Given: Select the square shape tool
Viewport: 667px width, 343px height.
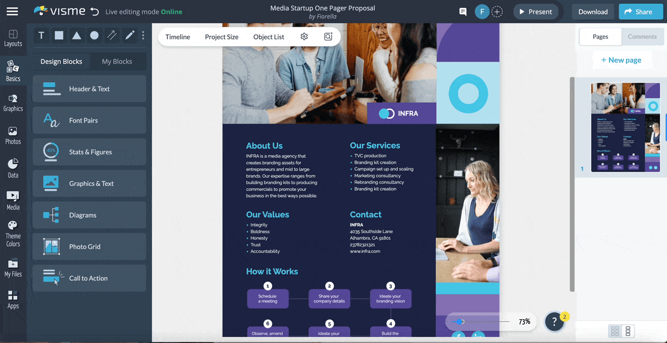Looking at the screenshot, I should click(x=59, y=35).
